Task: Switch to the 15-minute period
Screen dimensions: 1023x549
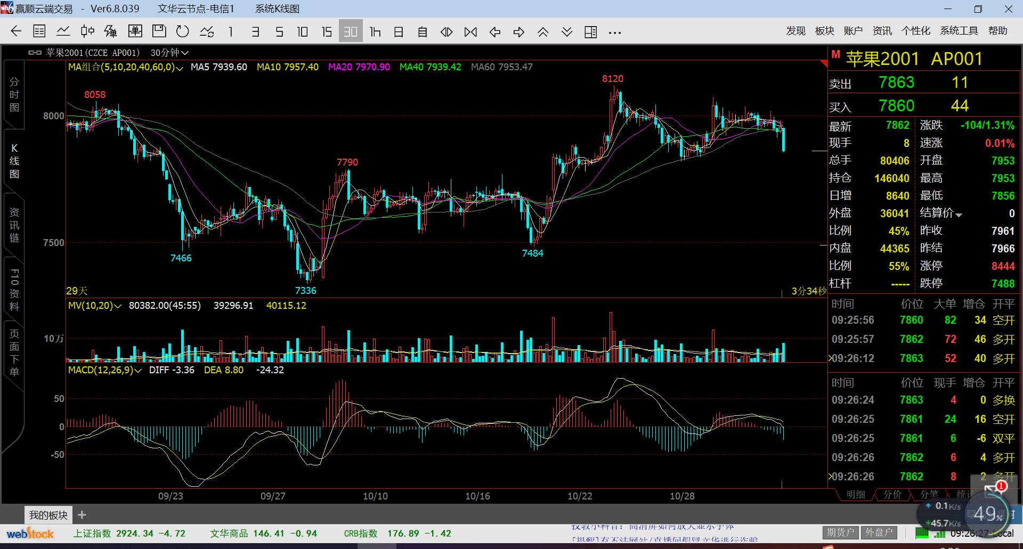Action: [x=327, y=32]
